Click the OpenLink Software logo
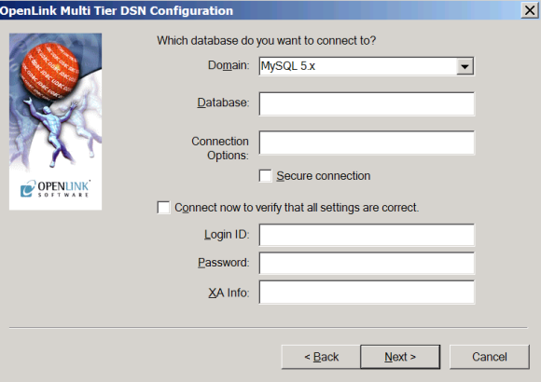The image size is (541, 382). click(55, 188)
